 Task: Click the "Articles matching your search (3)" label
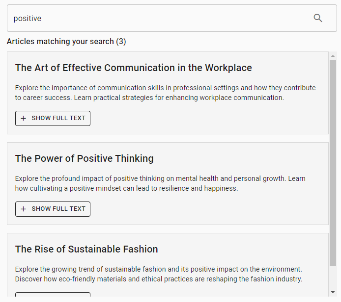66,42
